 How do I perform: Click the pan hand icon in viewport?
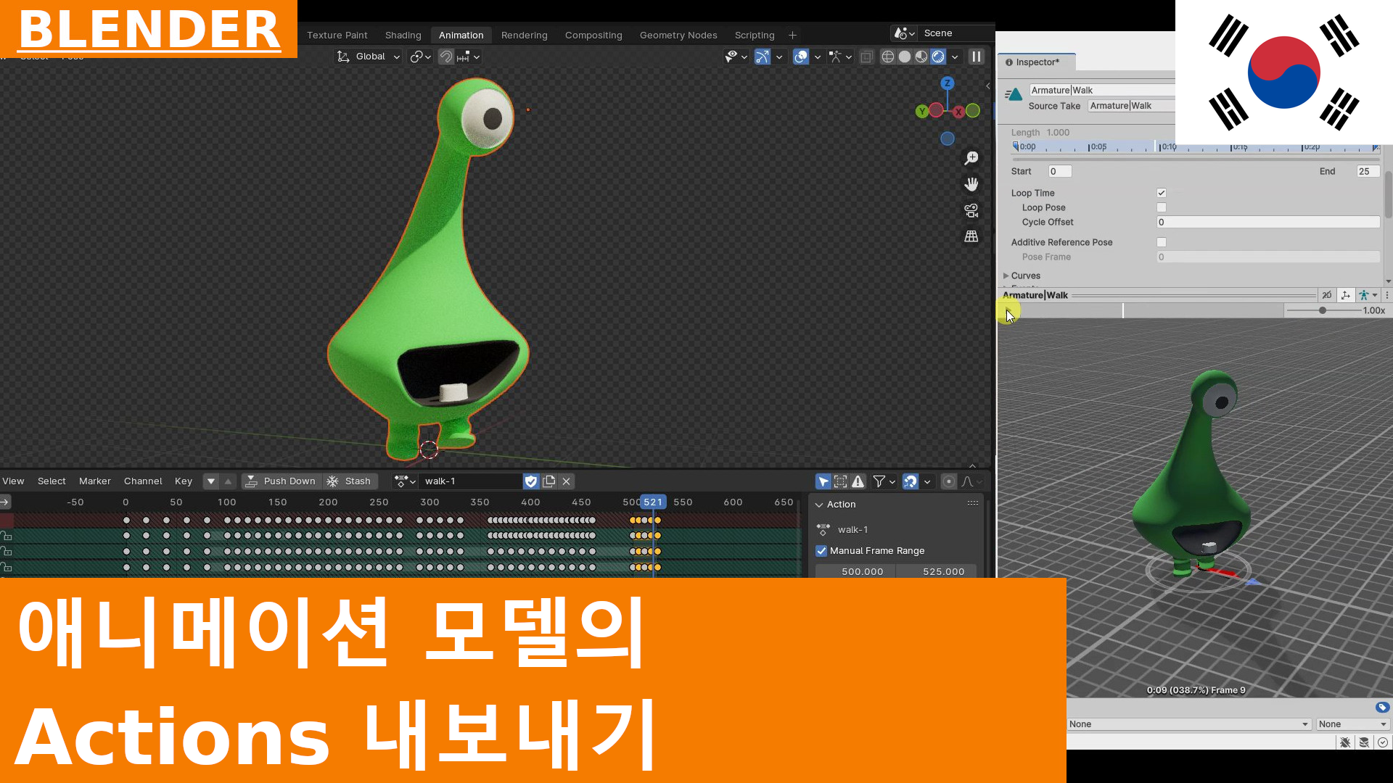[x=971, y=184]
